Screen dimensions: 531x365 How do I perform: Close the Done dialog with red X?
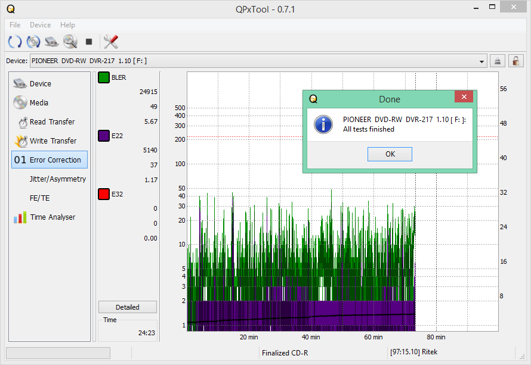pos(464,96)
